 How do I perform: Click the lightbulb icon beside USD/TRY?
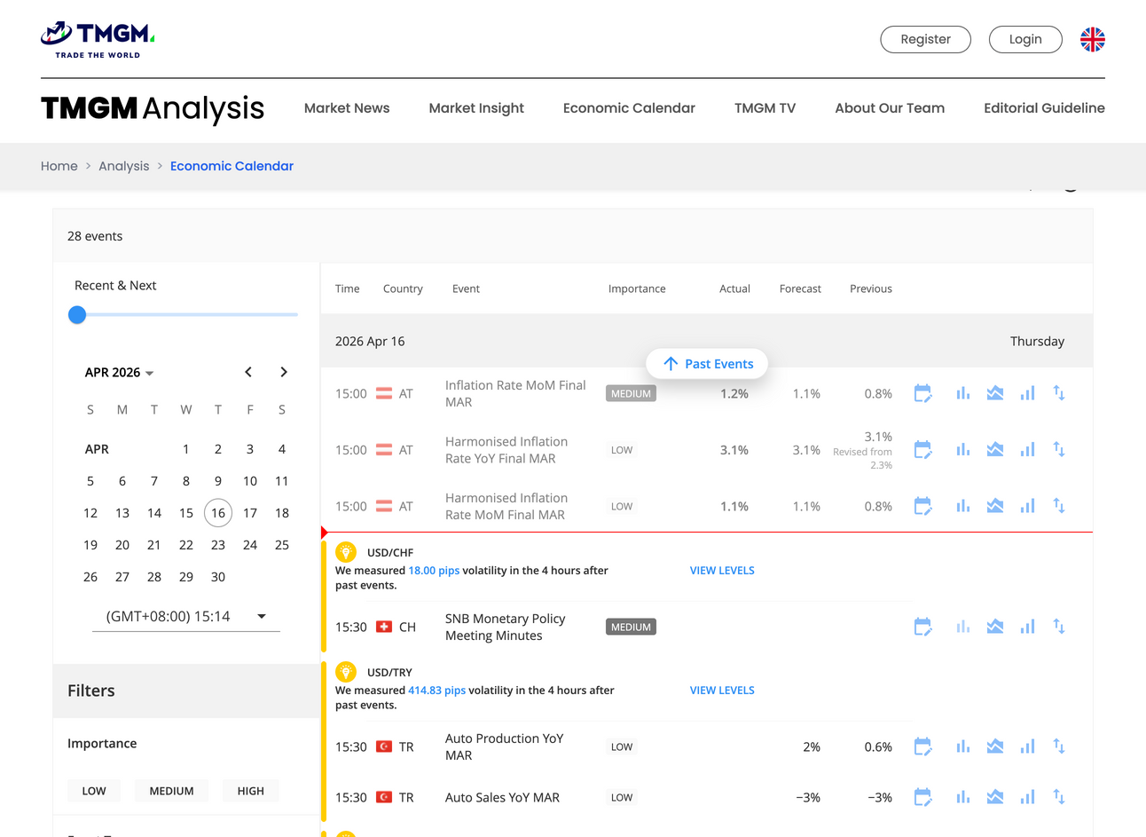pyautogui.click(x=346, y=672)
